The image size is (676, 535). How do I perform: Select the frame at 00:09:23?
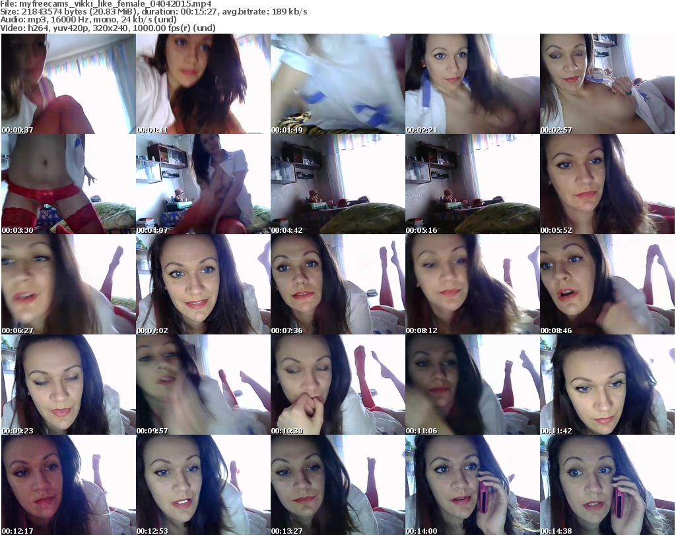[x=68, y=385]
